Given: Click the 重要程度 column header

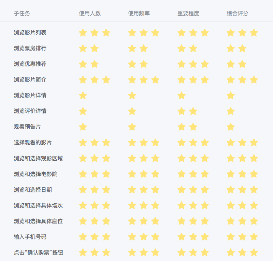Looking at the screenshot, I should coord(188,13).
